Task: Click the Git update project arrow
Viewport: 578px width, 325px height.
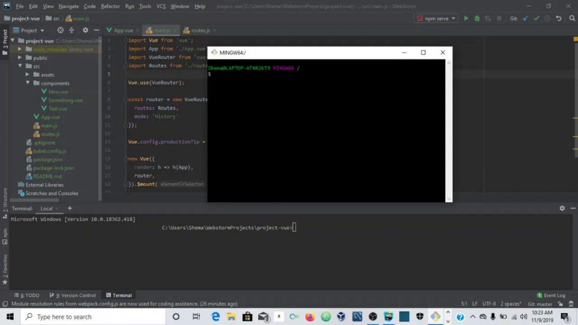Action: pos(525,19)
